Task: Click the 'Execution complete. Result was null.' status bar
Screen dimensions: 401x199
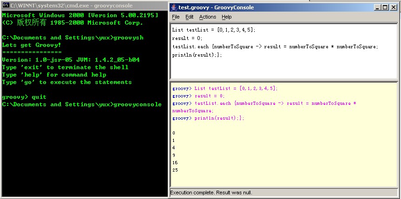Action: point(283,193)
